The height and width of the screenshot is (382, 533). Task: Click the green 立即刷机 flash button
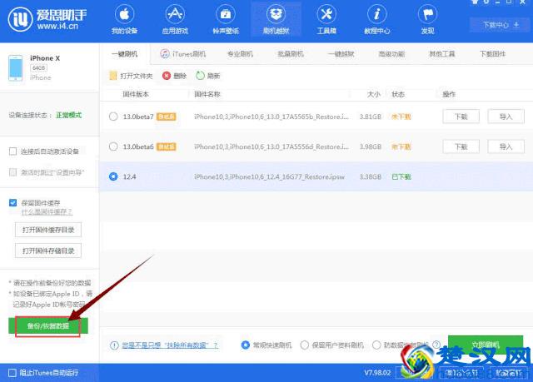coord(486,345)
